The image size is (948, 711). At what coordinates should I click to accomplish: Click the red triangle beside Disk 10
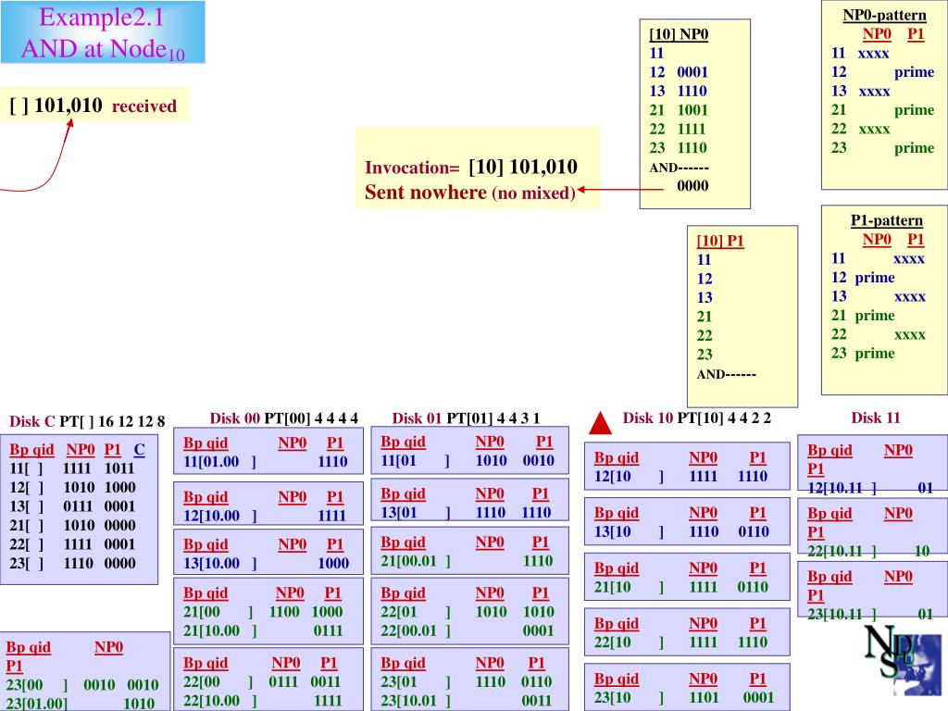tap(600, 423)
